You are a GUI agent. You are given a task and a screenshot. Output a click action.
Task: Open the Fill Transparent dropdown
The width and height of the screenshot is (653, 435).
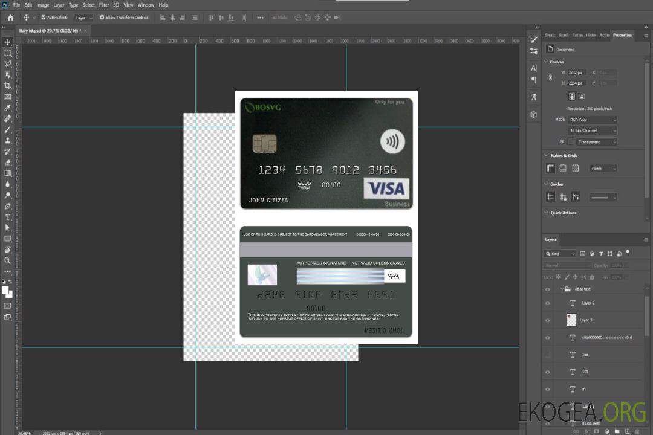tap(596, 142)
